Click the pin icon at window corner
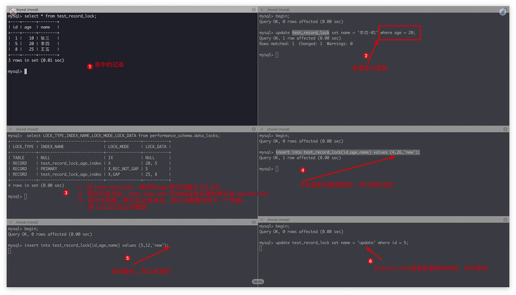This screenshot has height=295, width=516. pos(503,12)
